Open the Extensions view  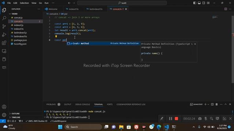click(x=4, y=43)
